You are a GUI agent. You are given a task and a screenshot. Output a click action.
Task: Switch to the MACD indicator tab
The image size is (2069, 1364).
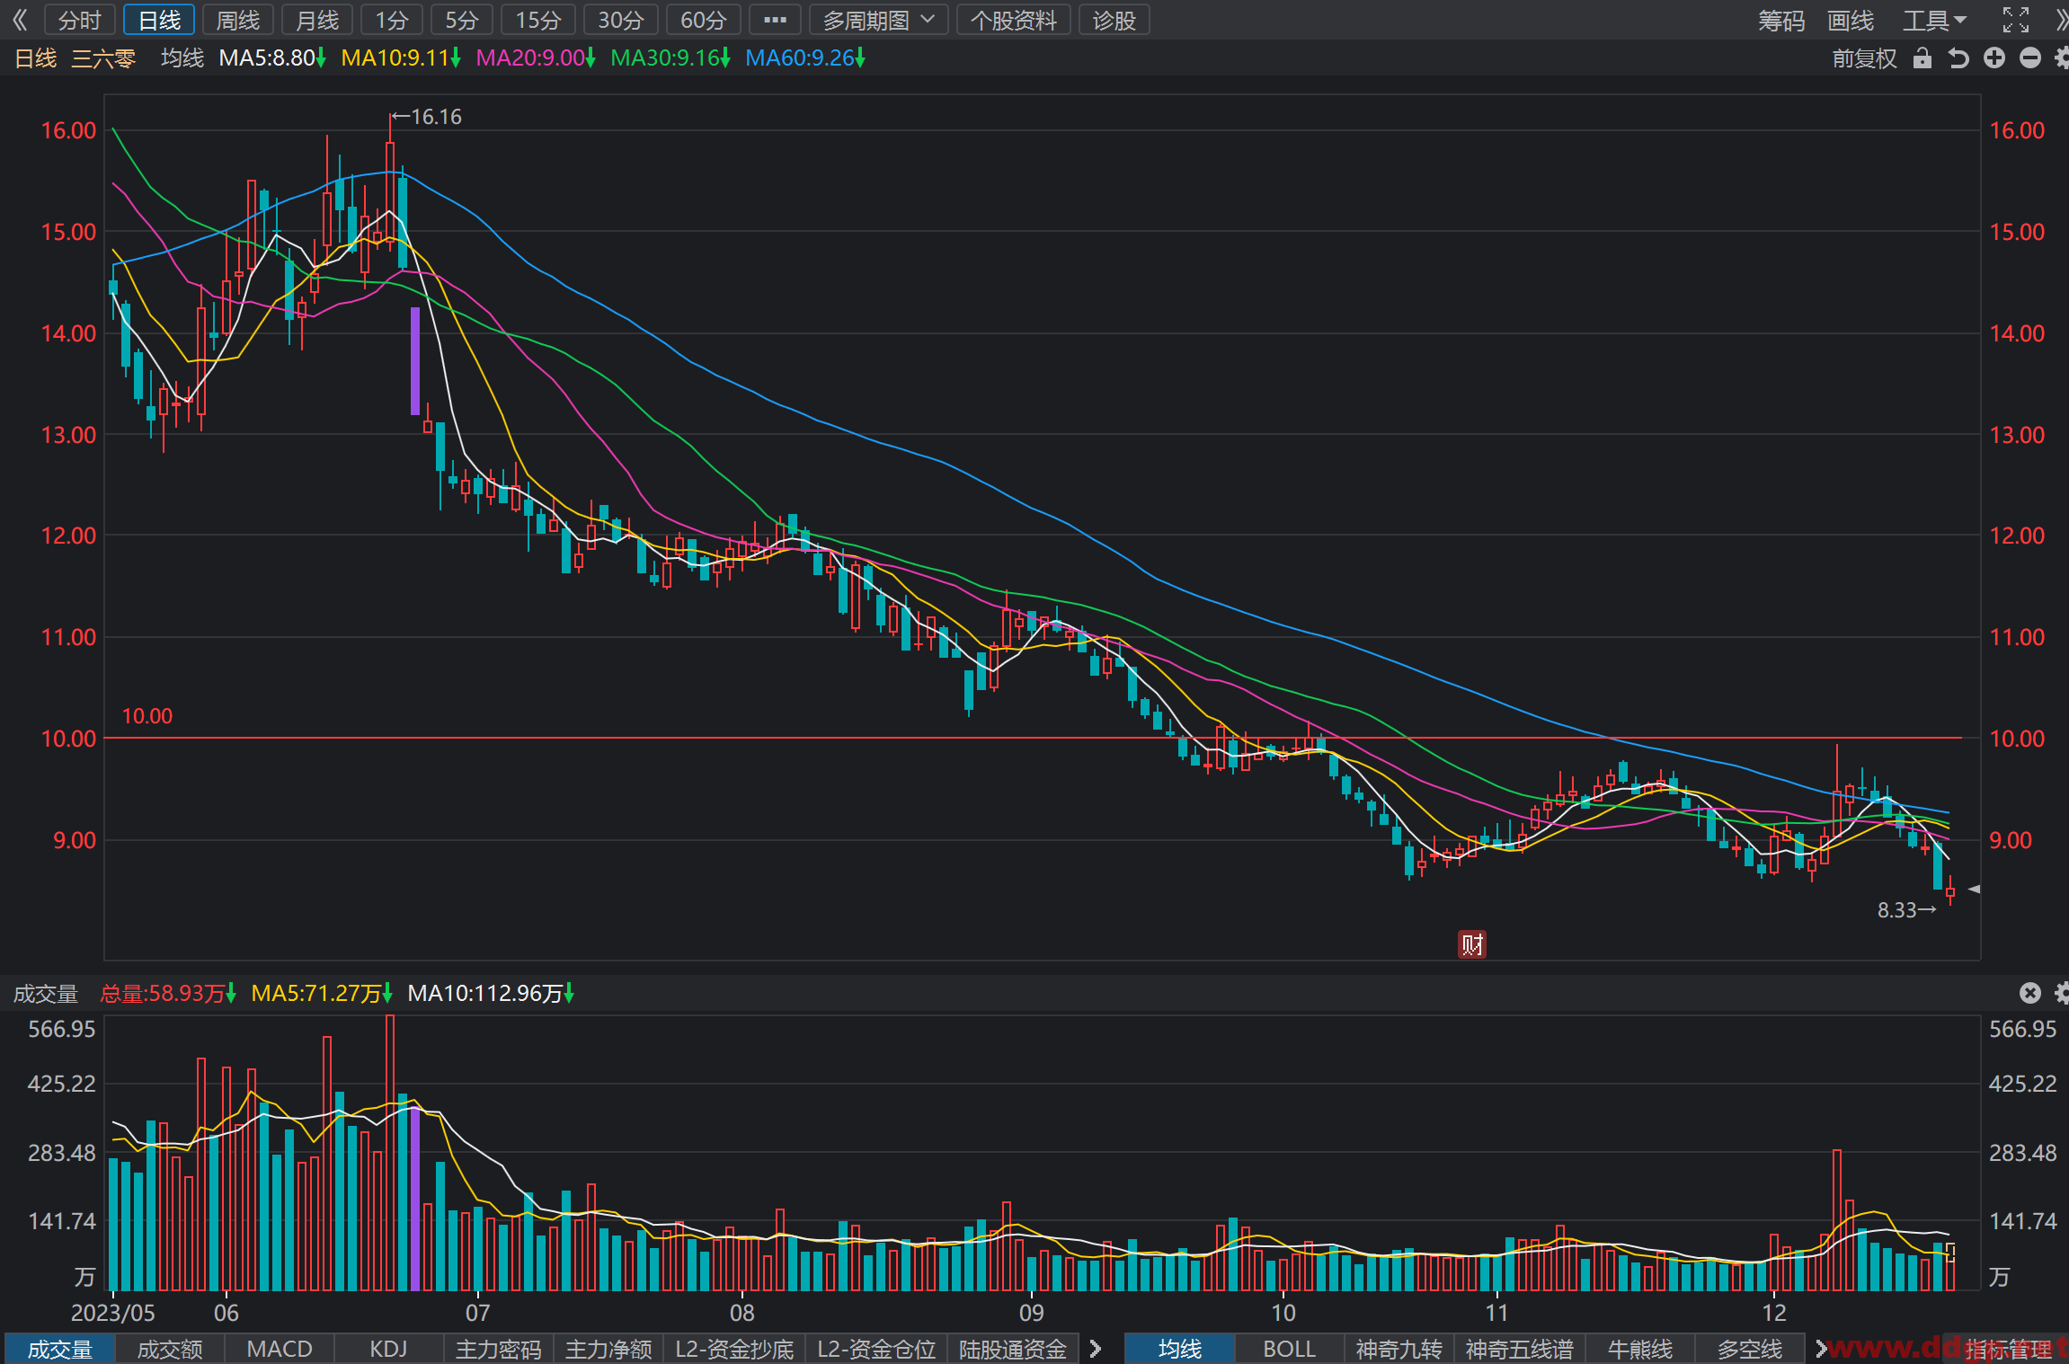pos(280,1349)
